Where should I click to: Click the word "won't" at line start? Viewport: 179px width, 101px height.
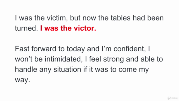23,59
